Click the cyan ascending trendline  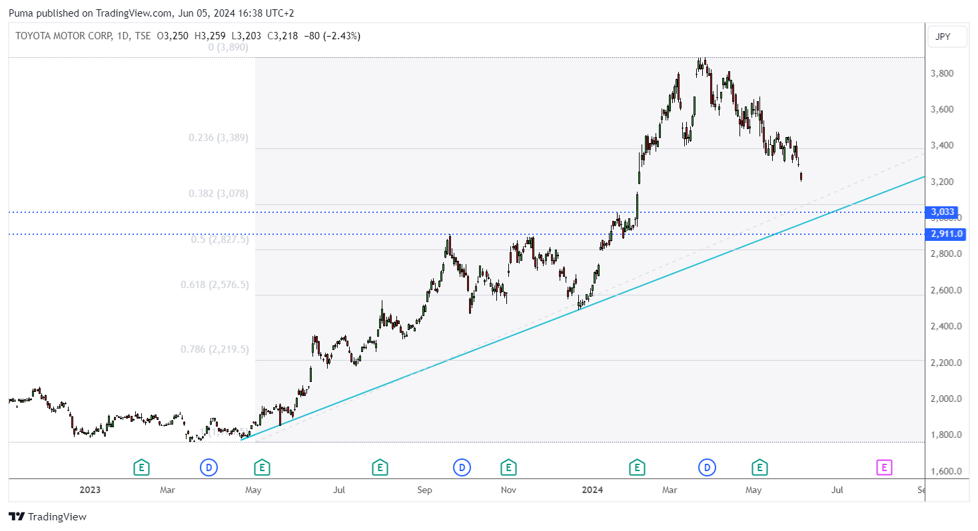click(583, 308)
